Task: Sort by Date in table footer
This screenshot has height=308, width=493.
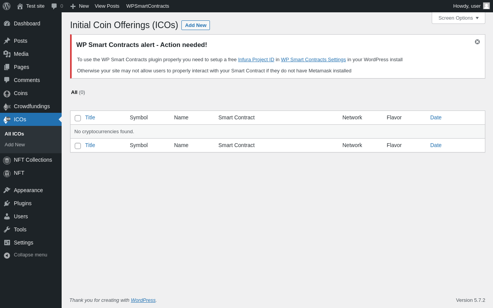Action: pyautogui.click(x=436, y=145)
